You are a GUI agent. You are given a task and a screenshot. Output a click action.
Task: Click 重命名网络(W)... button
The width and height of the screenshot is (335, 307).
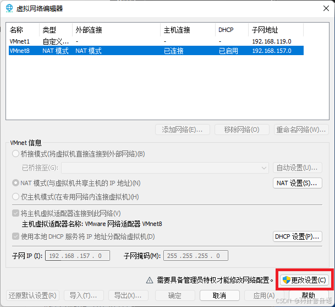coord(301,130)
